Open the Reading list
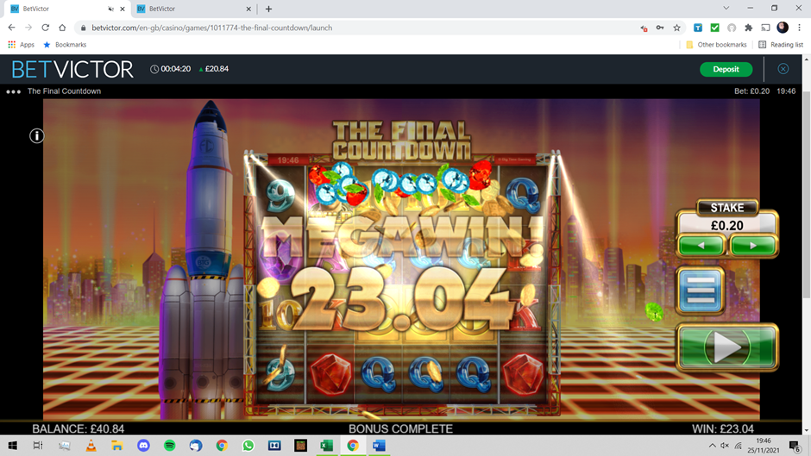This screenshot has width=811, height=456. pos(781,45)
